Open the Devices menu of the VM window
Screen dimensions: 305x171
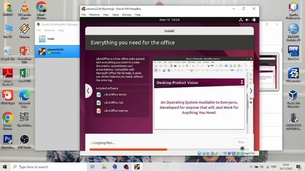pyautogui.click(x=127, y=15)
